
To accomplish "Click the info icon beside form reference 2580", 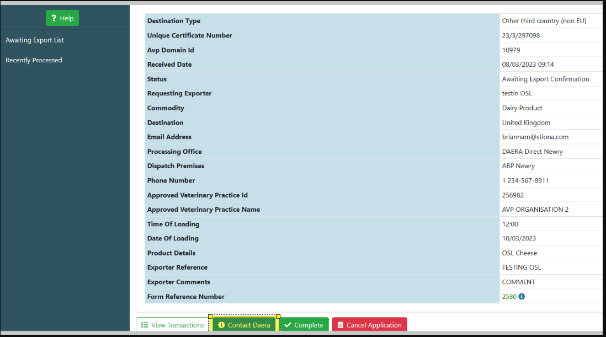I will tap(522, 297).
